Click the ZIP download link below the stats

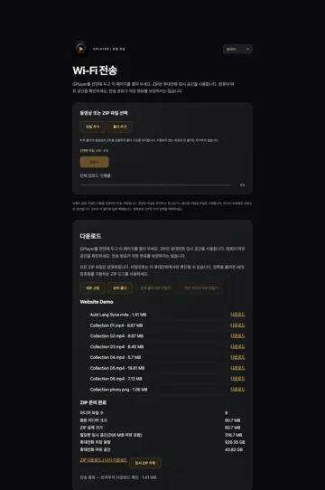coord(103,460)
